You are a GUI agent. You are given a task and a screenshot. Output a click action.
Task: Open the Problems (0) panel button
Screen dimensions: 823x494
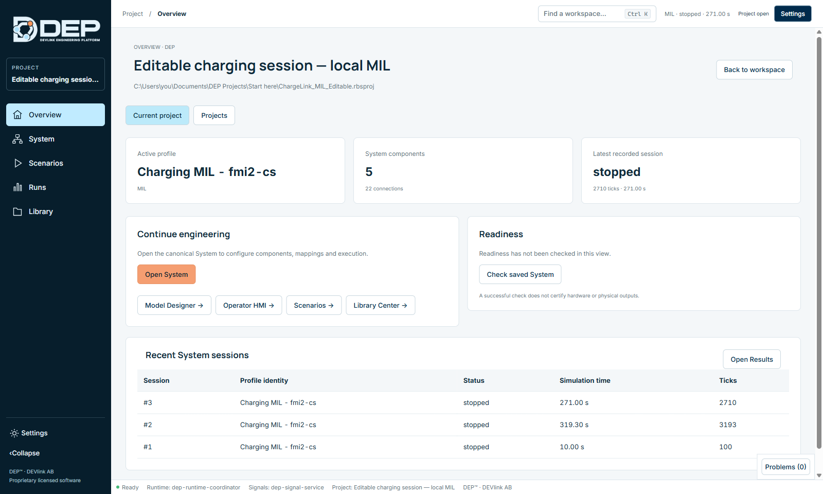pos(785,467)
